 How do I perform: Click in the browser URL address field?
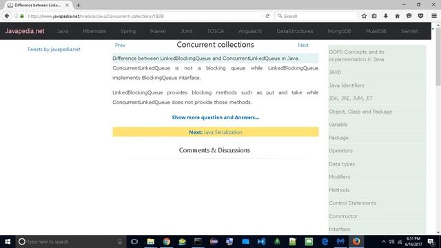143,16
